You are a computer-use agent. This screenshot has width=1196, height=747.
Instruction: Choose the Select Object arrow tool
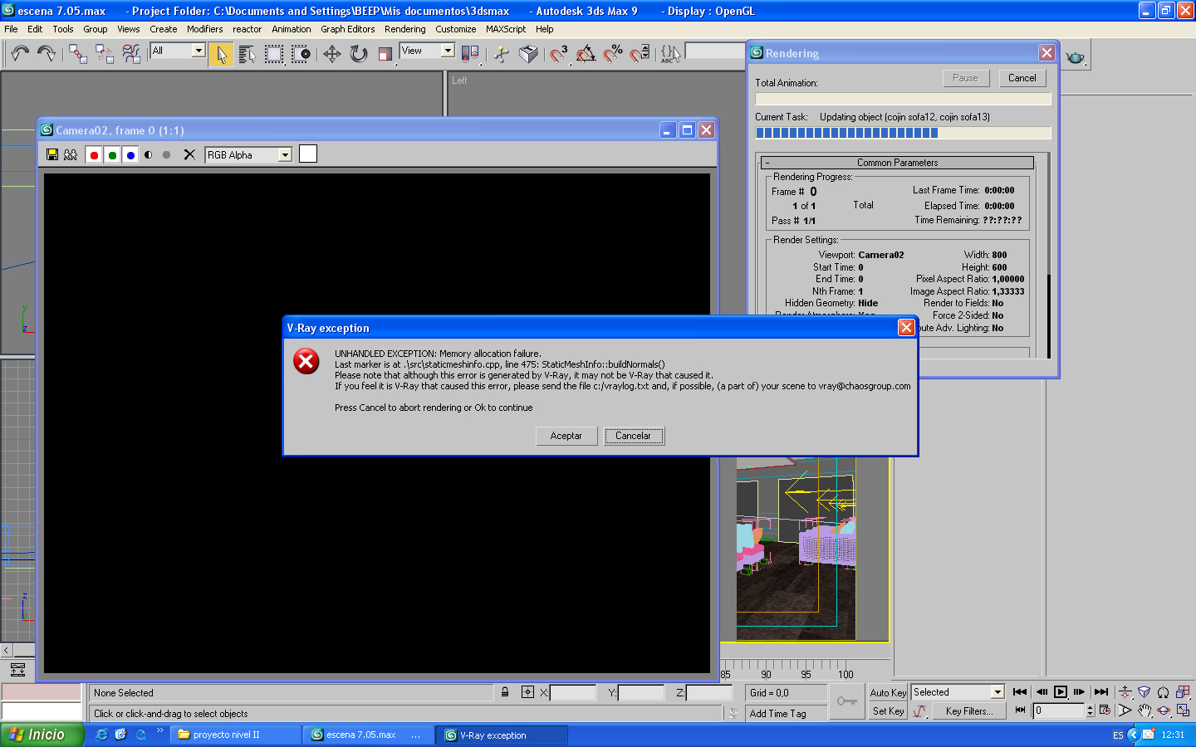click(x=221, y=54)
